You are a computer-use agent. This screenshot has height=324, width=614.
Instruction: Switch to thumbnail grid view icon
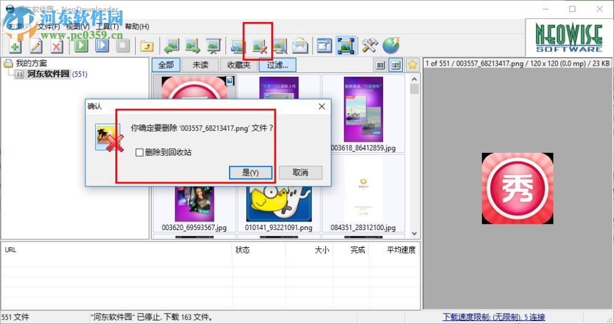pyautogui.click(x=396, y=65)
